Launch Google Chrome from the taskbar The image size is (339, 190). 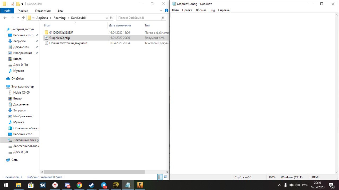[x=79, y=185]
